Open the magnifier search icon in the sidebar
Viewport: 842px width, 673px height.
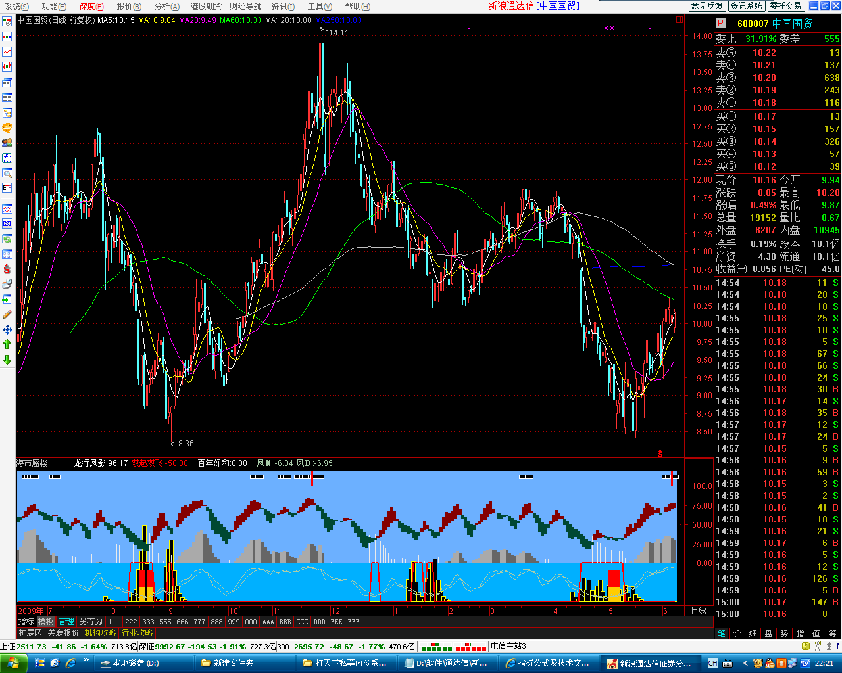point(7,174)
